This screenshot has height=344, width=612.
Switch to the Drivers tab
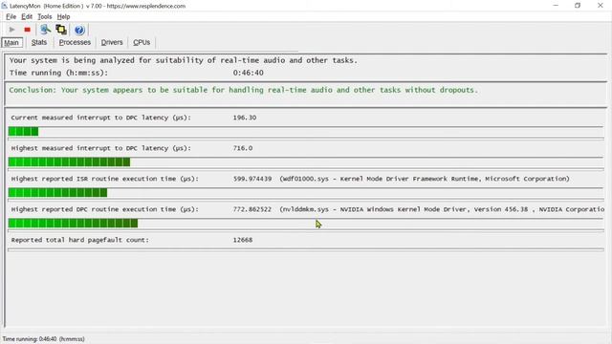112,42
